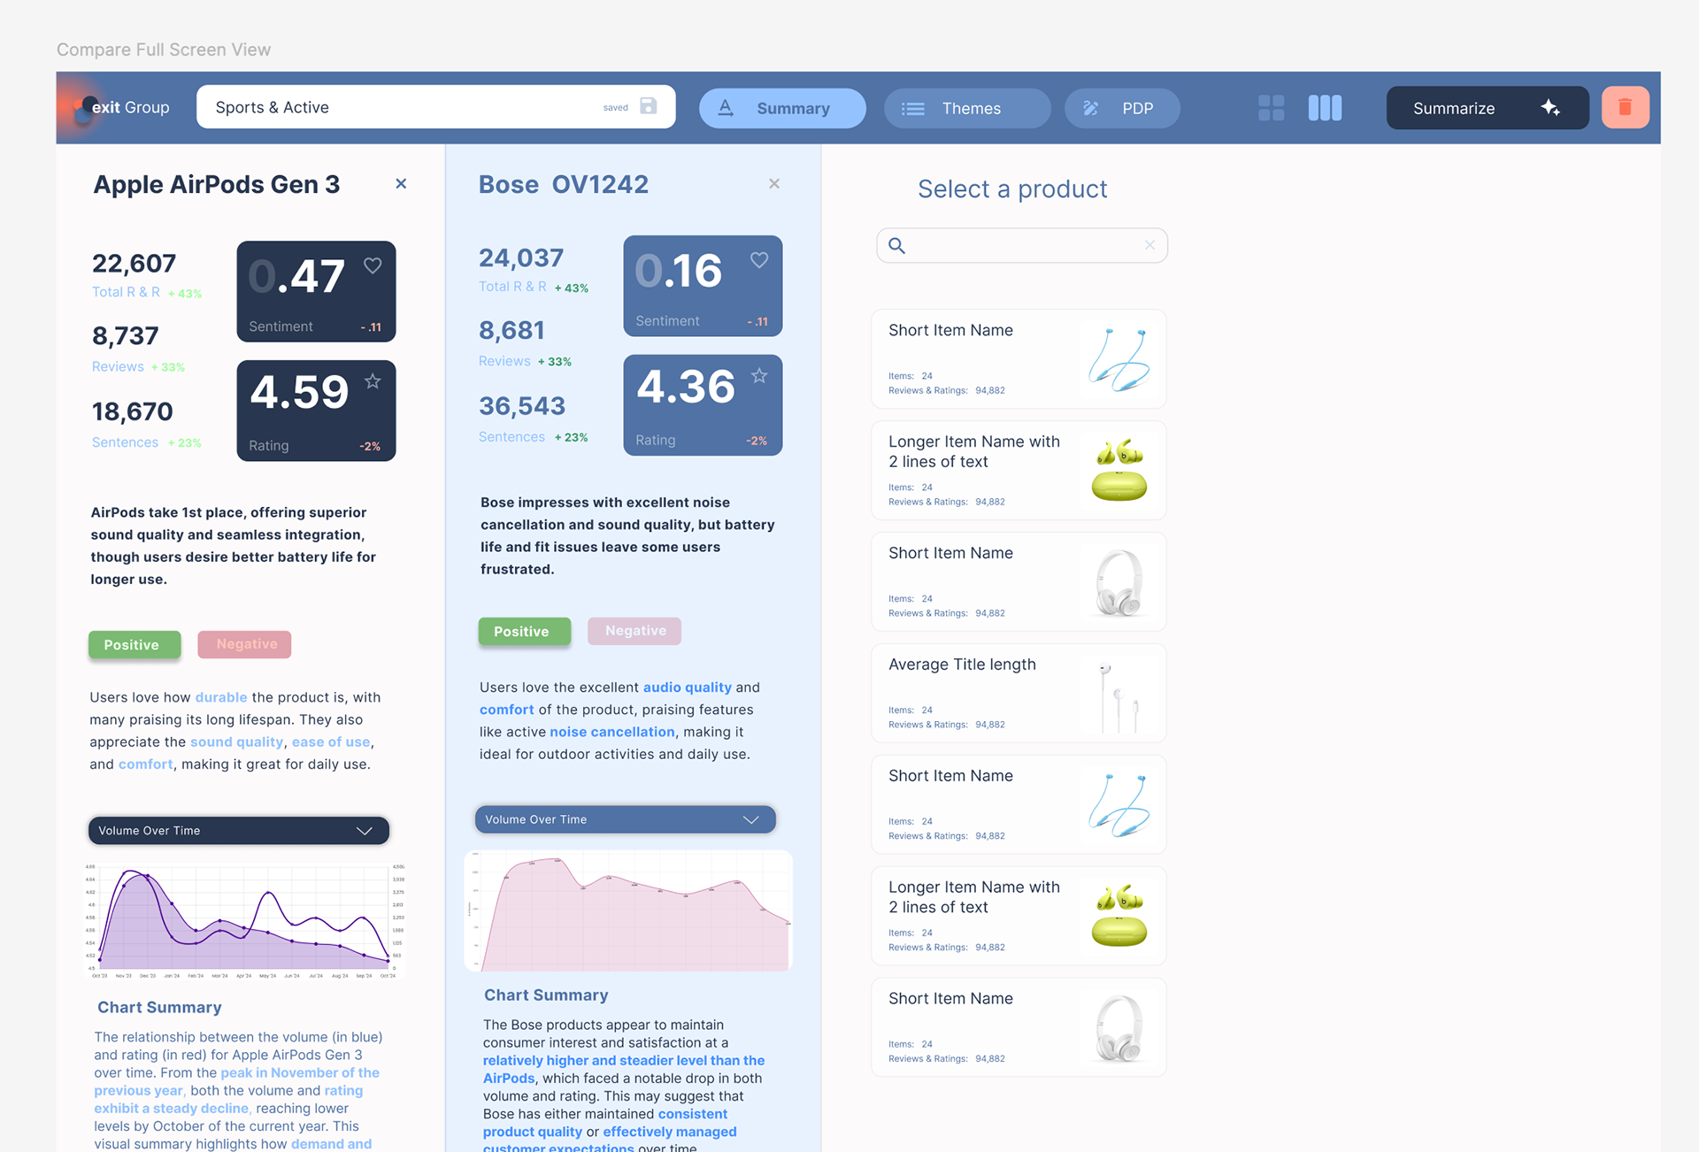Click chevron on AirPods Volume Over Time

[x=365, y=830]
